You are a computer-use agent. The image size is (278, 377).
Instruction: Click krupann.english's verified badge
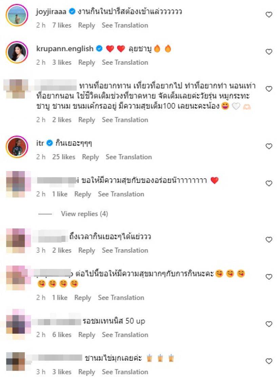(99, 48)
